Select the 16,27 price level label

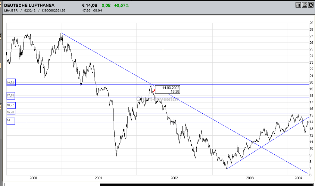click(x=11, y=105)
